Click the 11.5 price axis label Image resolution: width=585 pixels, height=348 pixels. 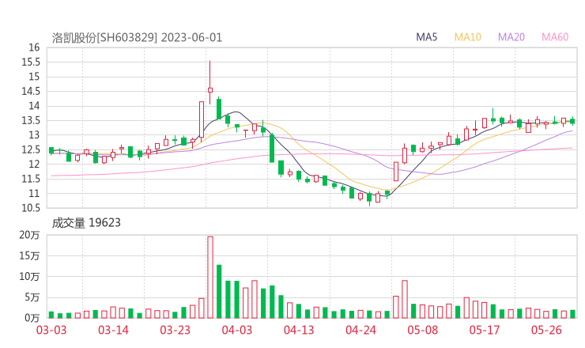[31, 179]
